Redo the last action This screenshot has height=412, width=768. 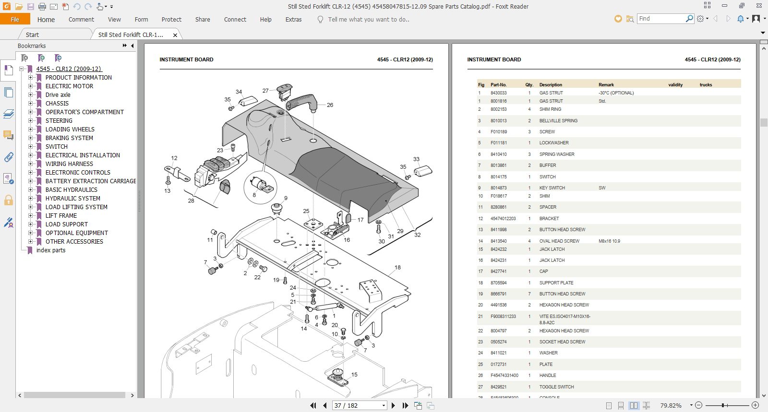point(88,7)
